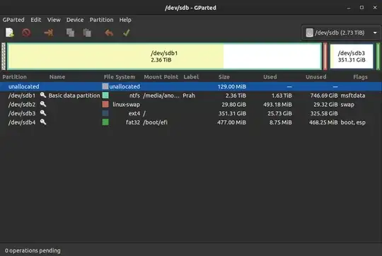This screenshot has width=382, height=256.
Task: Select the unallocated partition row
Action: 191,86
